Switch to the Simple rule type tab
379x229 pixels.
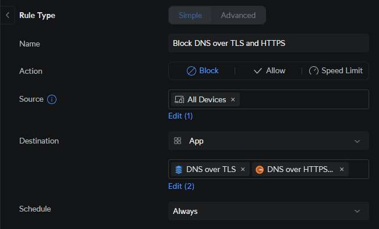(190, 15)
